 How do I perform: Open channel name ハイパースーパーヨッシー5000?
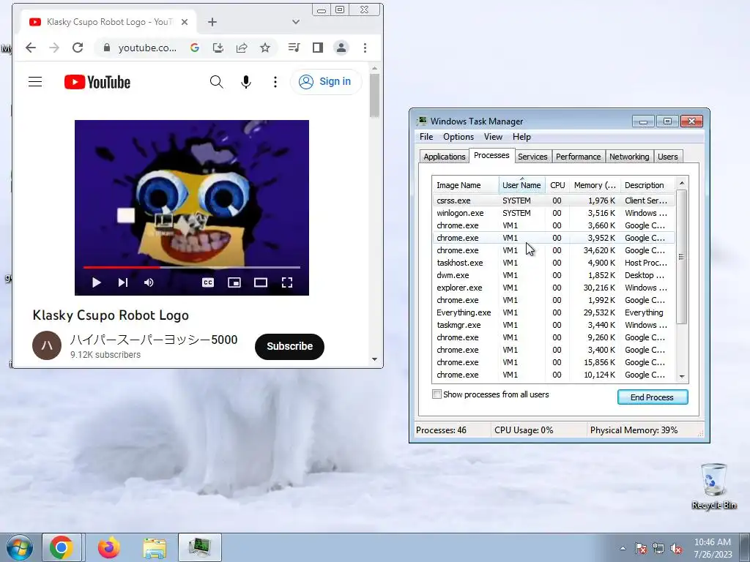(154, 340)
